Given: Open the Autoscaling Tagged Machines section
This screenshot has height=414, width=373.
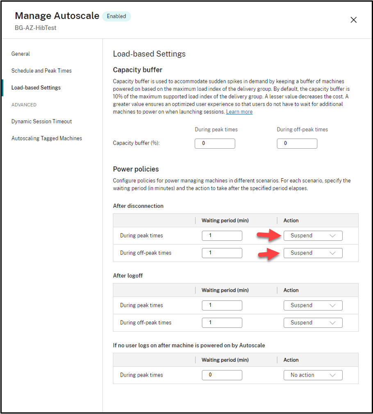Looking at the screenshot, I should click(47, 138).
